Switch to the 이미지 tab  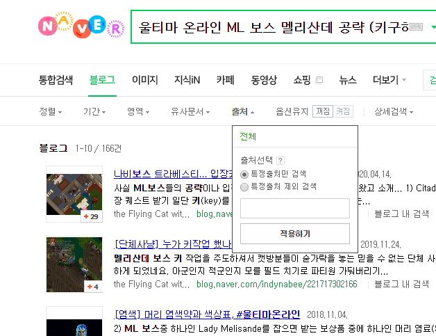145,80
